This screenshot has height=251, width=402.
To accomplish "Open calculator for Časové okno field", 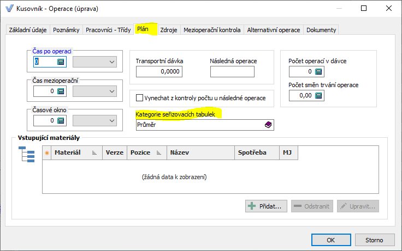I will click(x=61, y=120).
